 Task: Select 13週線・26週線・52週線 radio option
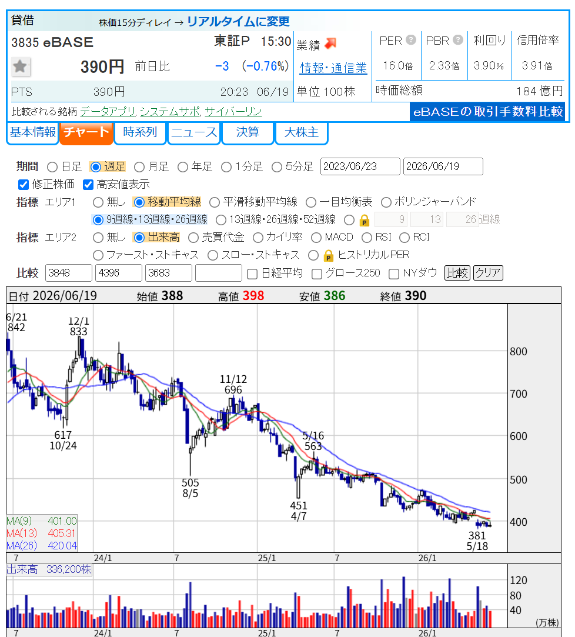[x=221, y=220]
